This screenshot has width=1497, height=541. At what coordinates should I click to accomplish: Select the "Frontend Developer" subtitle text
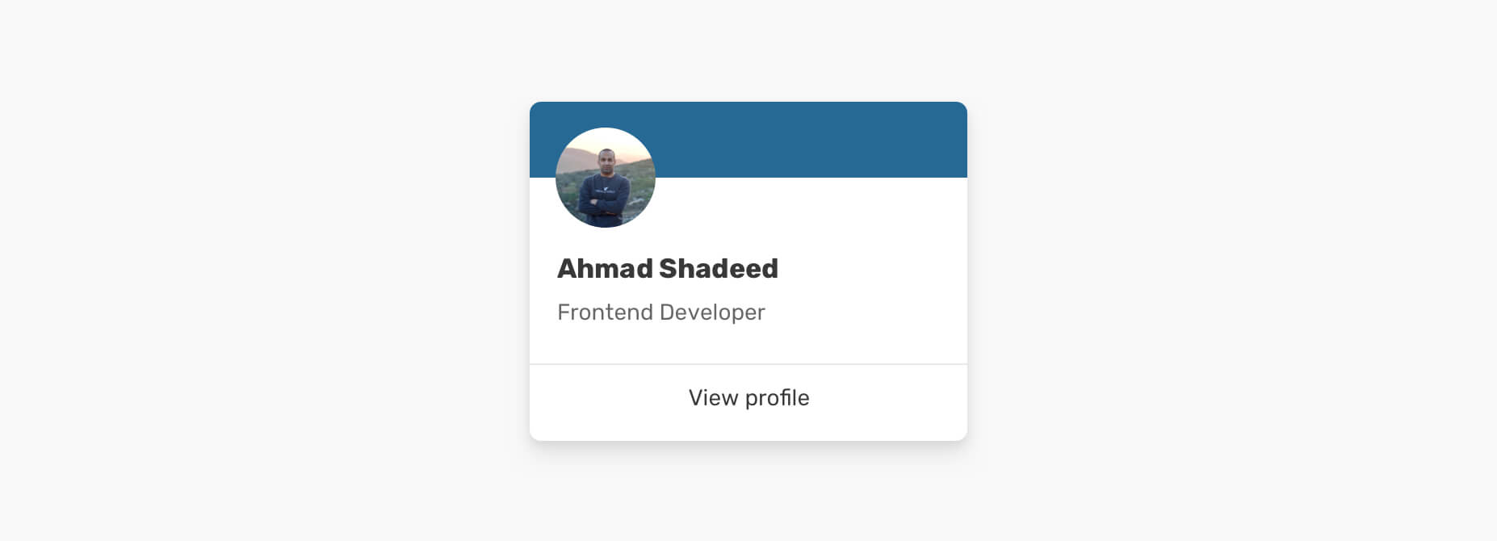[x=660, y=312]
